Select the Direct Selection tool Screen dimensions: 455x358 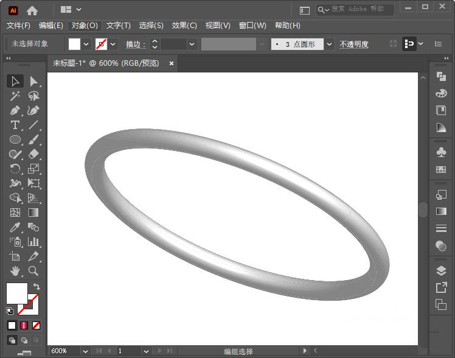pyautogui.click(x=33, y=81)
